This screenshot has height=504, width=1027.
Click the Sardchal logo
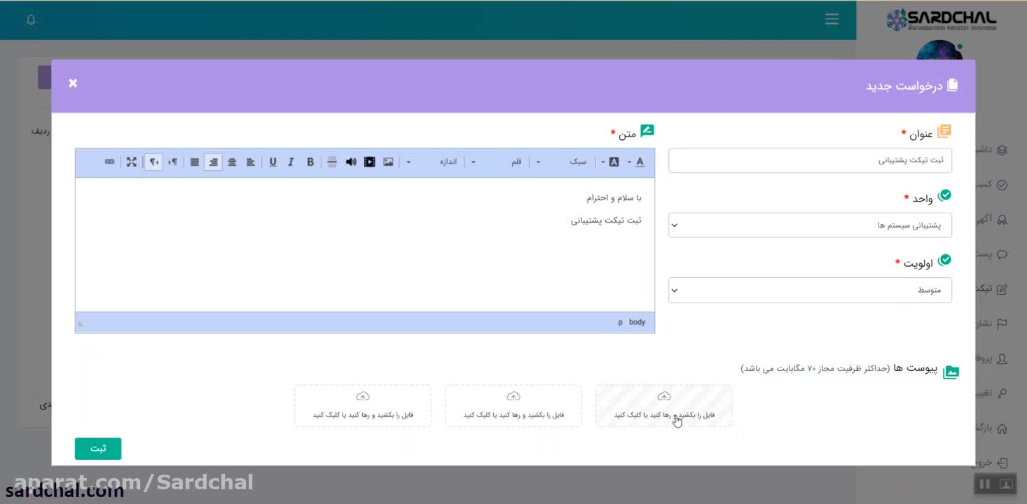click(941, 20)
